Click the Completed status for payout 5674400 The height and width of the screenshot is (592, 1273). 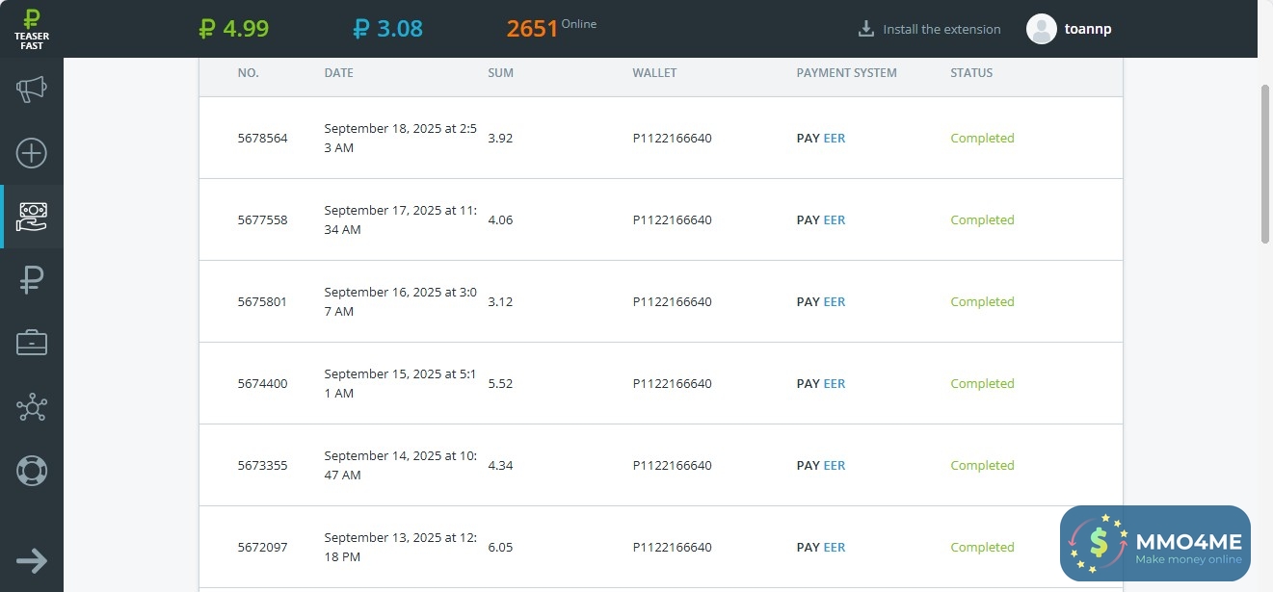(982, 383)
